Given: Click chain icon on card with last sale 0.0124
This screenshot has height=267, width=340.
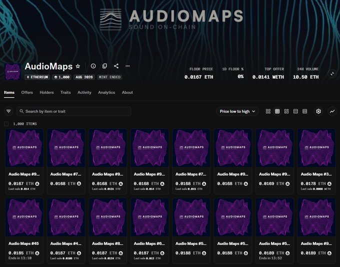Looking at the screenshot, I should coord(121,253).
